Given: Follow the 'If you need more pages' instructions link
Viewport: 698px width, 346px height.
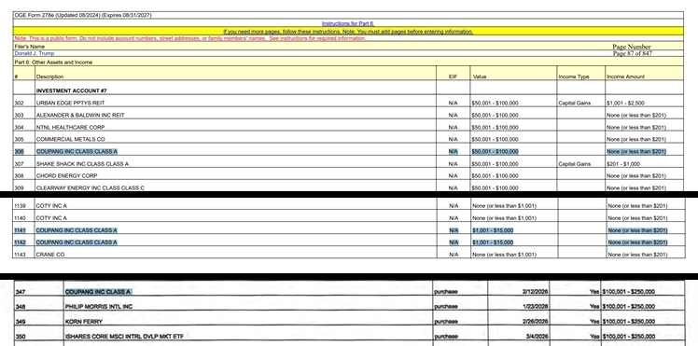Looking at the screenshot, I should pyautogui.click(x=348, y=32).
